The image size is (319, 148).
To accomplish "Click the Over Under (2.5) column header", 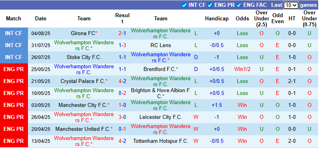I will tap(261, 18).
